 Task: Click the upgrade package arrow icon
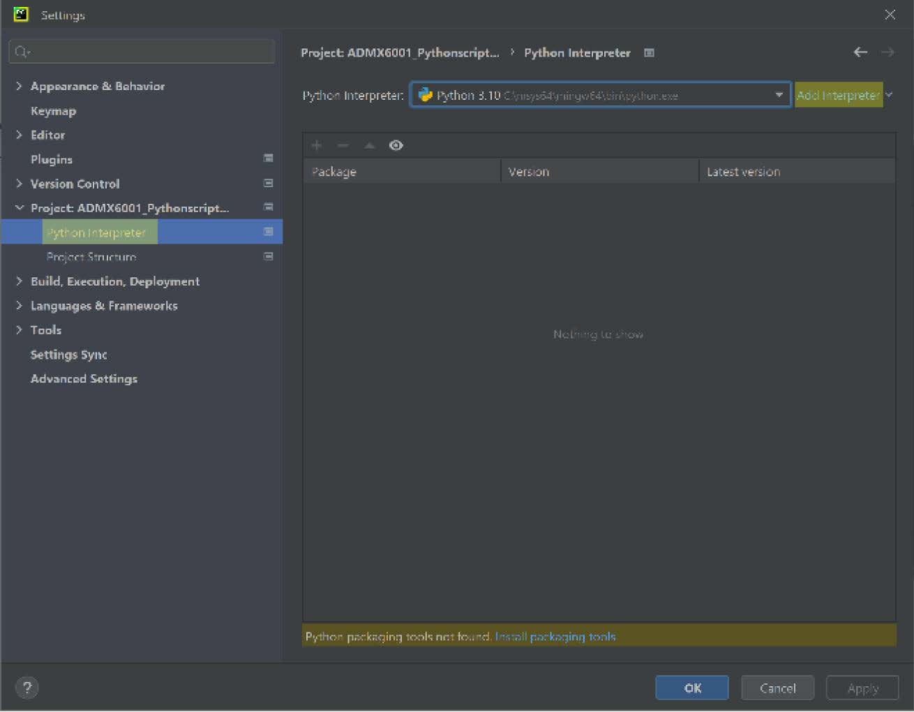[x=370, y=145]
